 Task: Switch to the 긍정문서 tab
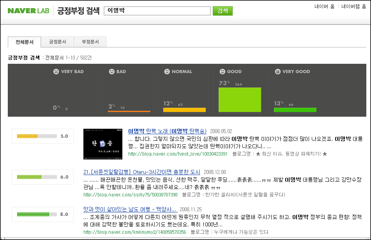(x=58, y=42)
